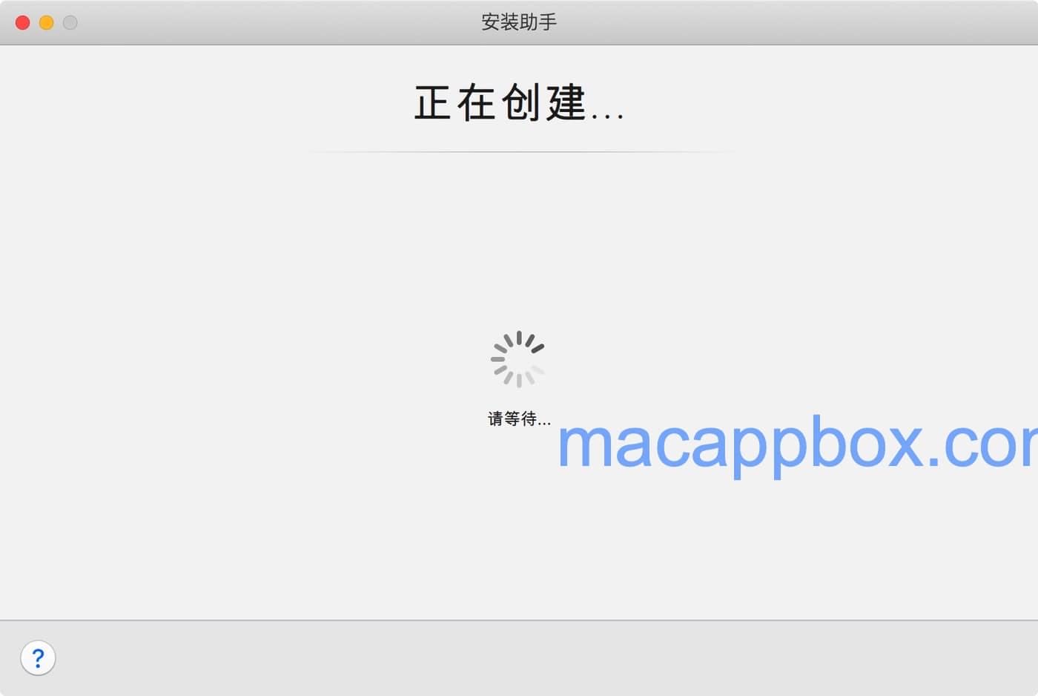Image resolution: width=1038 pixels, height=696 pixels.
Task: Click the 创 character in the heading
Action: pos(521,102)
